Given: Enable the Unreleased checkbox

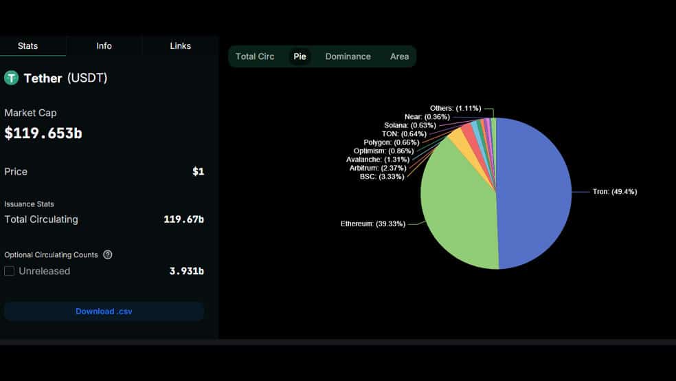Looking at the screenshot, I should click(9, 271).
